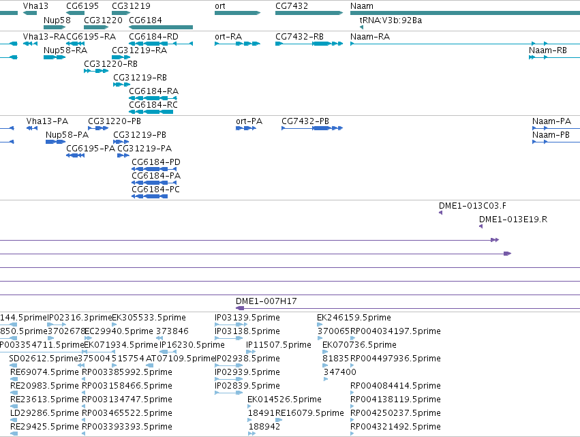Select the RE29425.5prime EST feature
Image resolution: width=580 pixels, height=437 pixels.
click(x=14, y=434)
